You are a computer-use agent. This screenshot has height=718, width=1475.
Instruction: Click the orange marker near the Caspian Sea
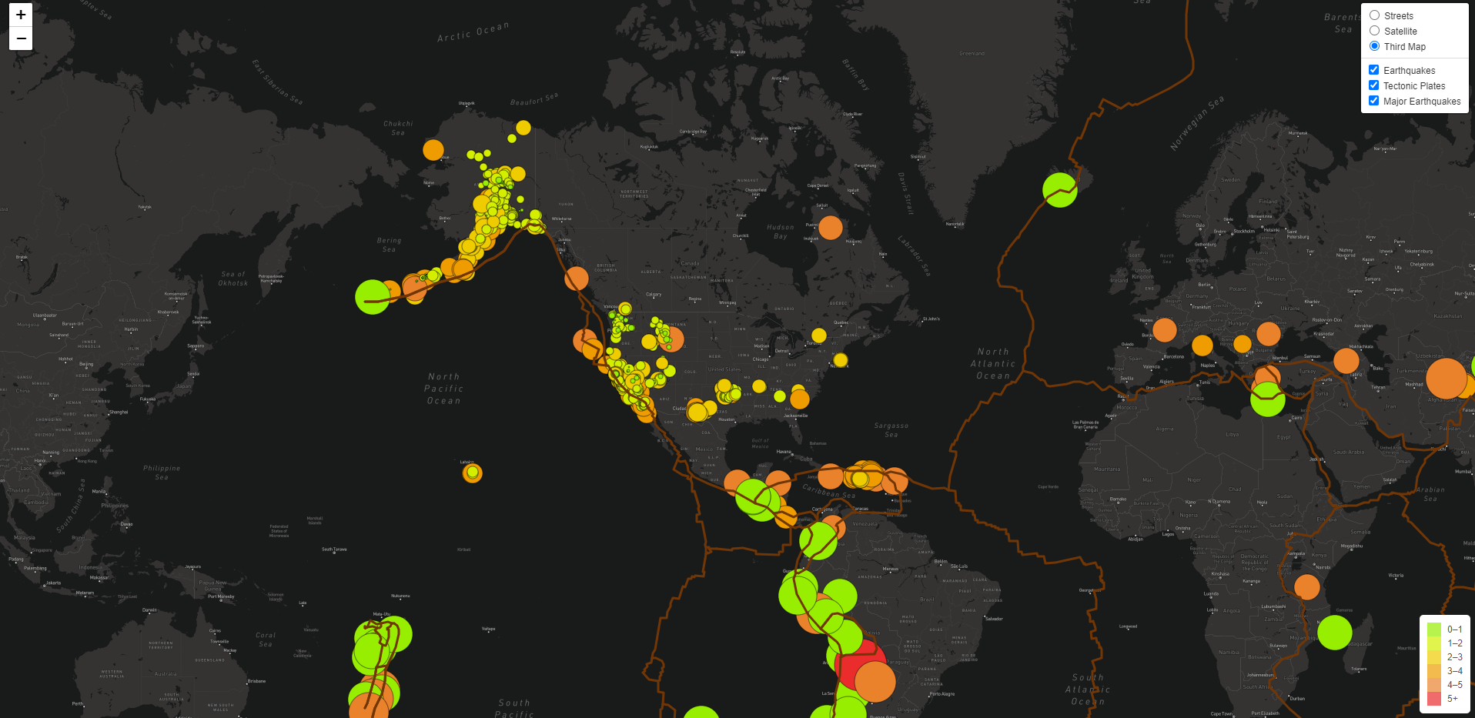1346,360
